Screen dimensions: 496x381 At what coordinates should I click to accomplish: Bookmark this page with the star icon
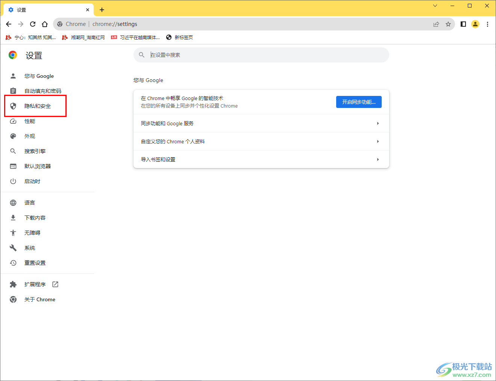tap(448, 24)
